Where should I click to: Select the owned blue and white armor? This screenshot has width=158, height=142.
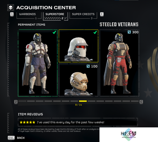click(x=38, y=63)
